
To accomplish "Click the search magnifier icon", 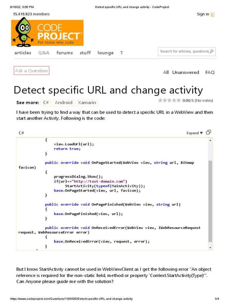I will click(212, 51).
